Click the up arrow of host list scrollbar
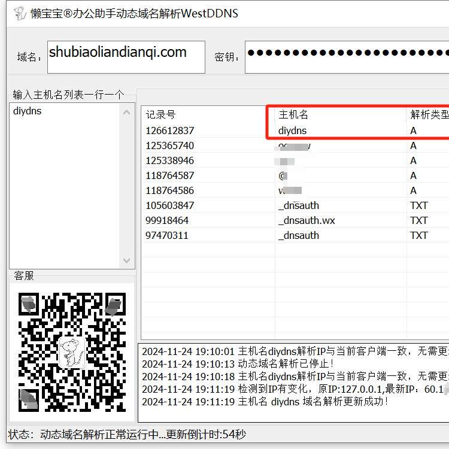This screenshot has width=449, height=449. click(x=126, y=113)
